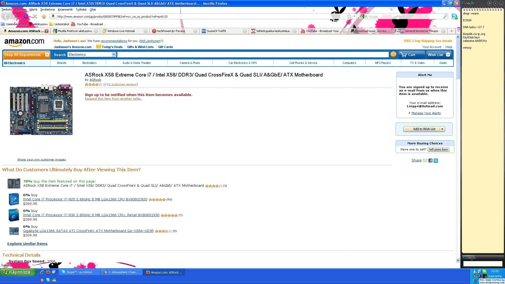This screenshot has height=284, width=505.
Task: Open the Shop All Departments dropdown
Action: (26, 55)
